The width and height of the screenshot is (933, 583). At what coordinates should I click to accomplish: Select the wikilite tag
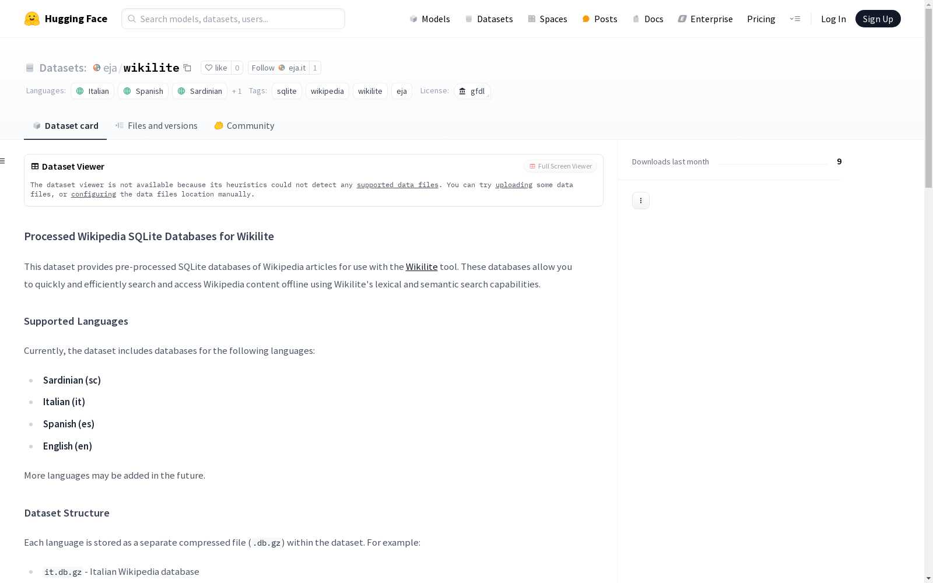point(370,91)
